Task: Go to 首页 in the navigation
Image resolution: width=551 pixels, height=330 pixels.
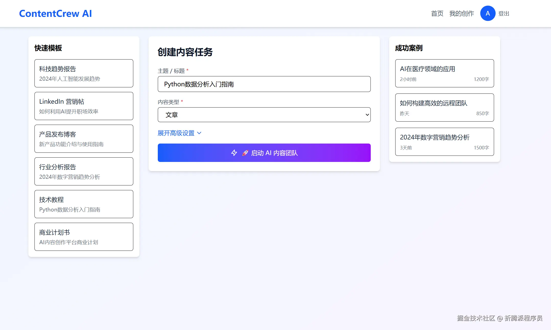Action: coord(437,14)
